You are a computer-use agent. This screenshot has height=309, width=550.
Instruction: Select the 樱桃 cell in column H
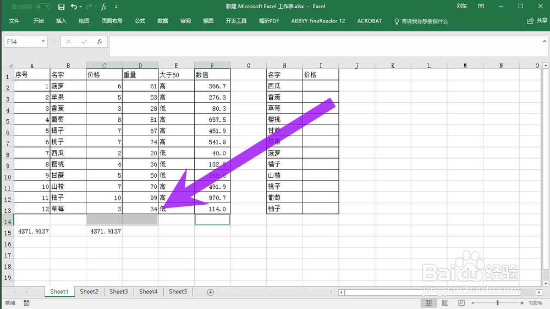point(284,120)
